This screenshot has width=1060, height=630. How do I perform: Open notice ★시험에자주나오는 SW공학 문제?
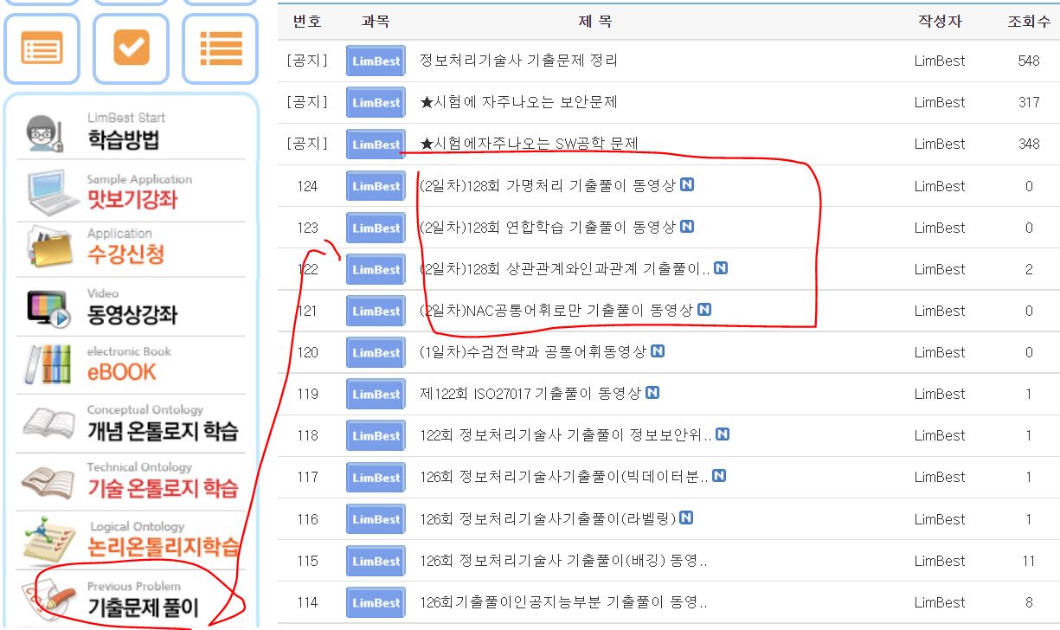tap(529, 144)
